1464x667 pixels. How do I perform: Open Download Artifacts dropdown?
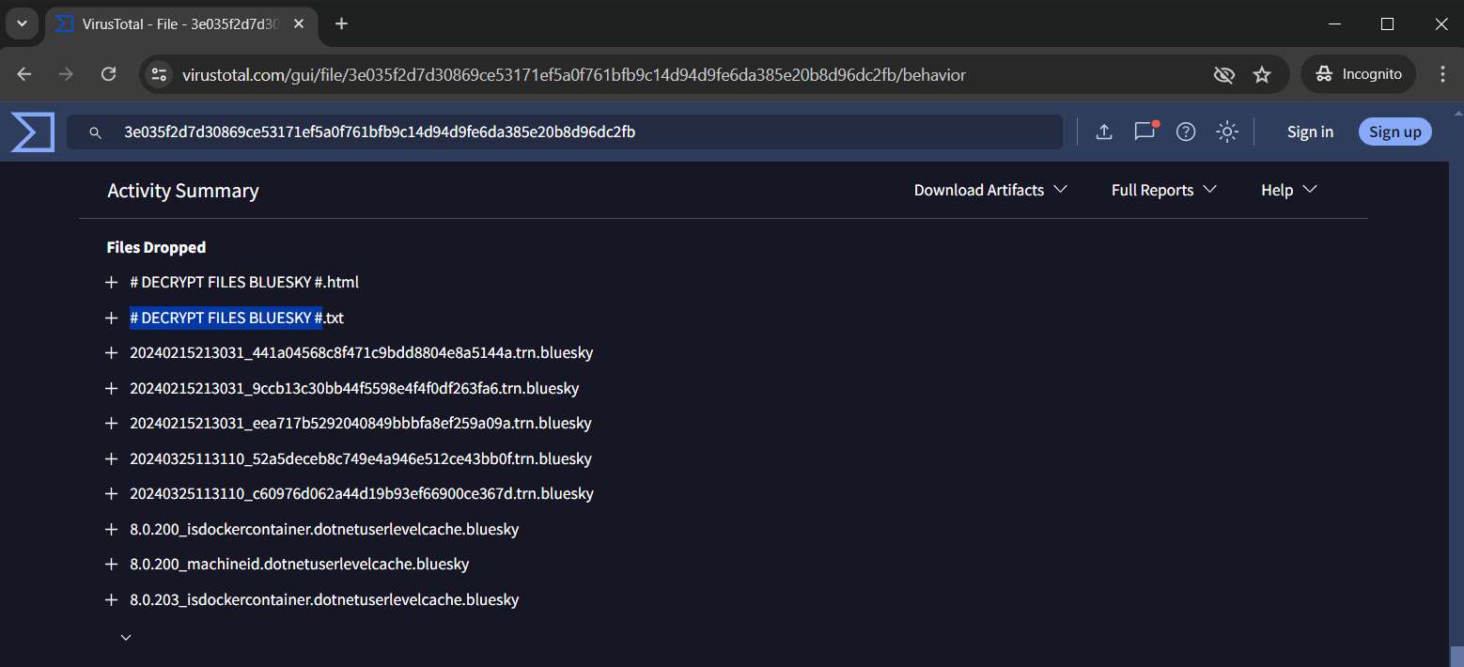(990, 190)
